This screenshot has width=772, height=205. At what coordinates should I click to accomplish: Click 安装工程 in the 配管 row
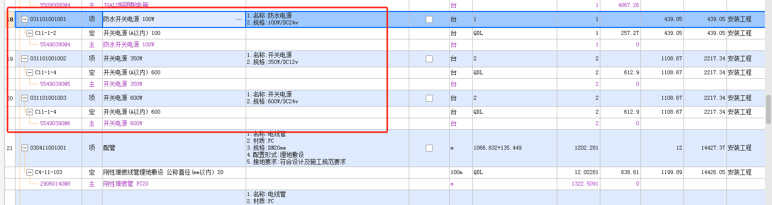(x=739, y=148)
